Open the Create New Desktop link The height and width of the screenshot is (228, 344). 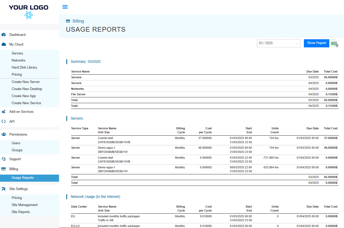26,89
